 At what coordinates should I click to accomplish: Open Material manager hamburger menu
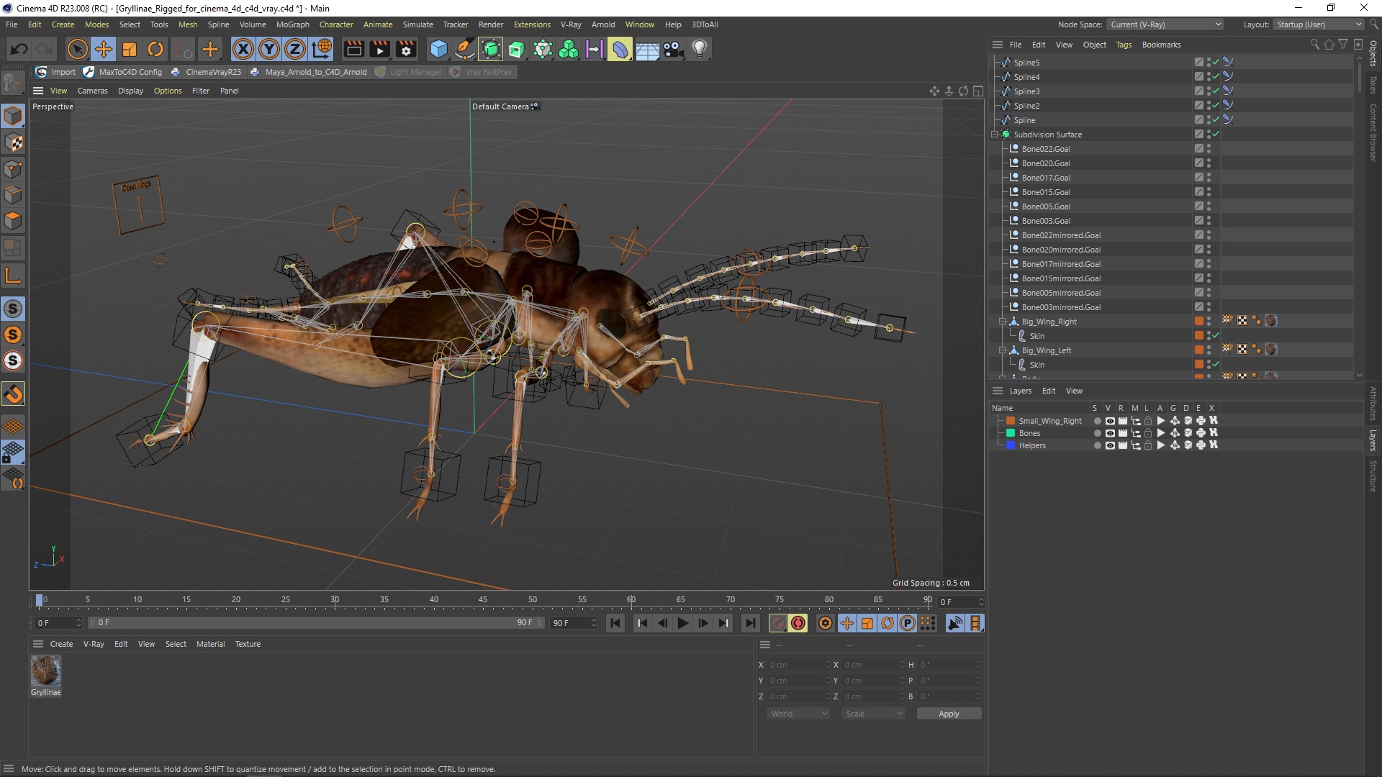38,644
